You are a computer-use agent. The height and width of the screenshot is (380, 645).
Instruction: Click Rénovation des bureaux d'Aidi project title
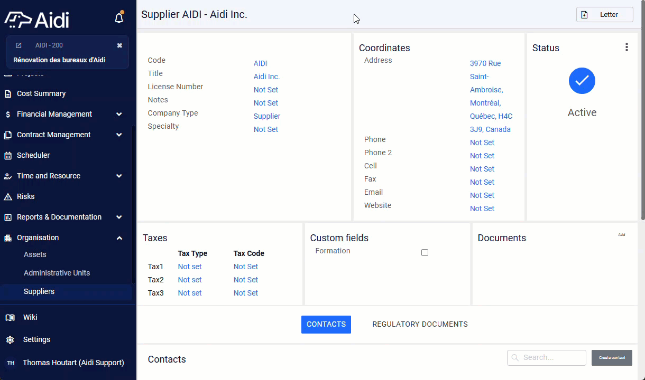[59, 60]
